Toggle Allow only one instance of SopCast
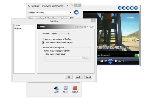 (x=43, y=39)
